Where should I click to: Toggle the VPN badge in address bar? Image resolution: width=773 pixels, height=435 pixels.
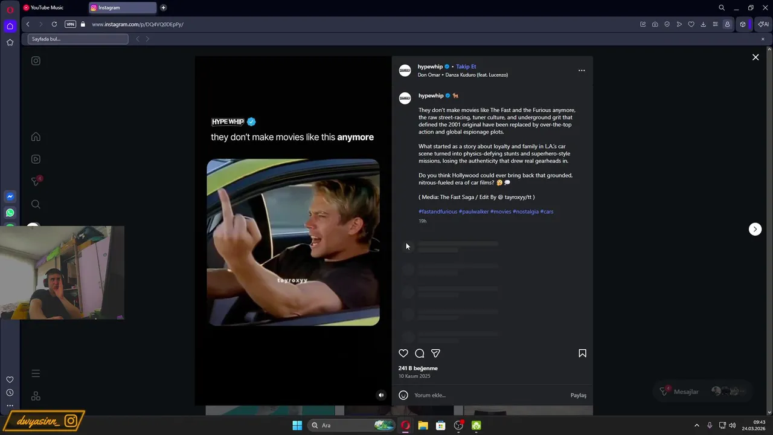click(x=70, y=24)
